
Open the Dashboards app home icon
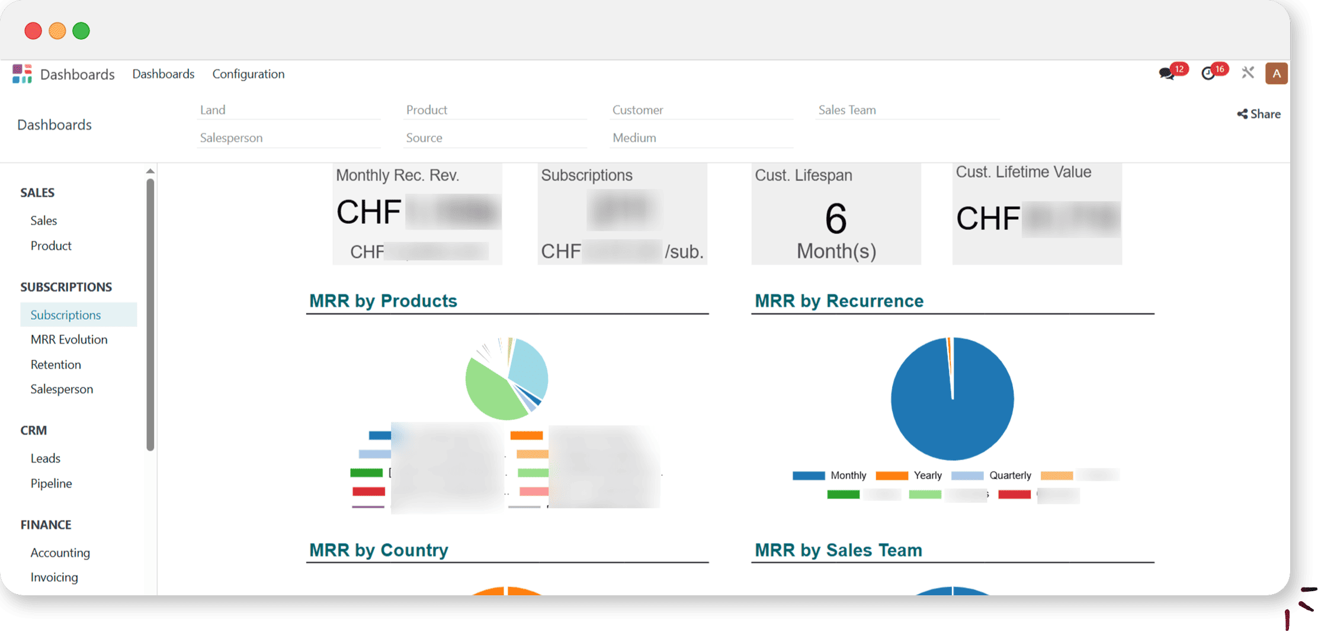[x=22, y=74]
